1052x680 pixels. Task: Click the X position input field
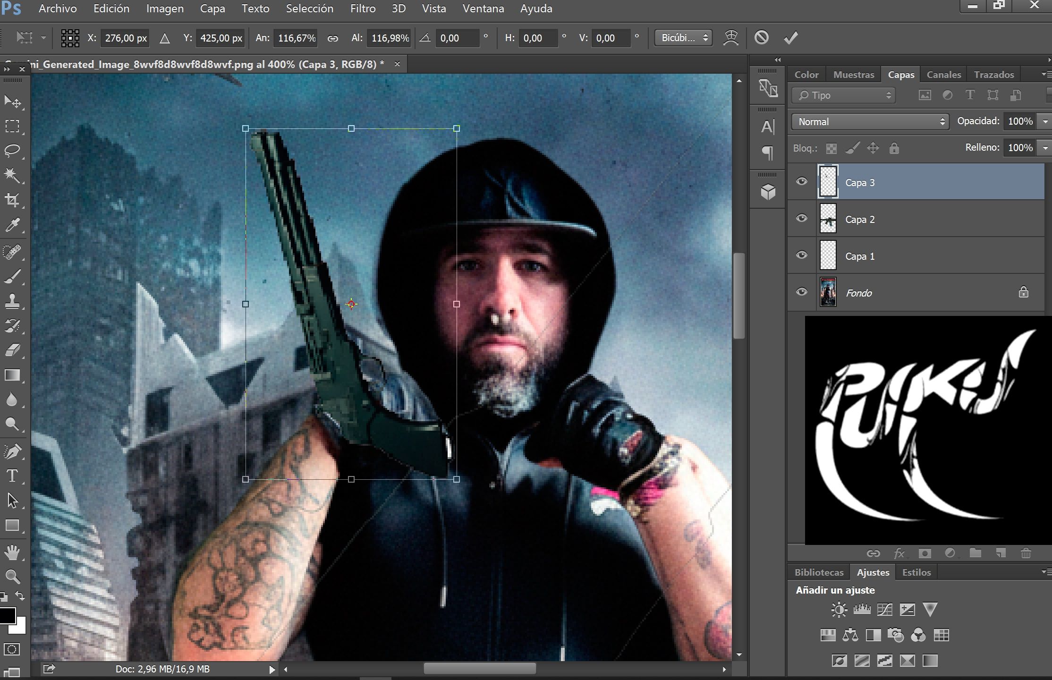pyautogui.click(x=126, y=38)
